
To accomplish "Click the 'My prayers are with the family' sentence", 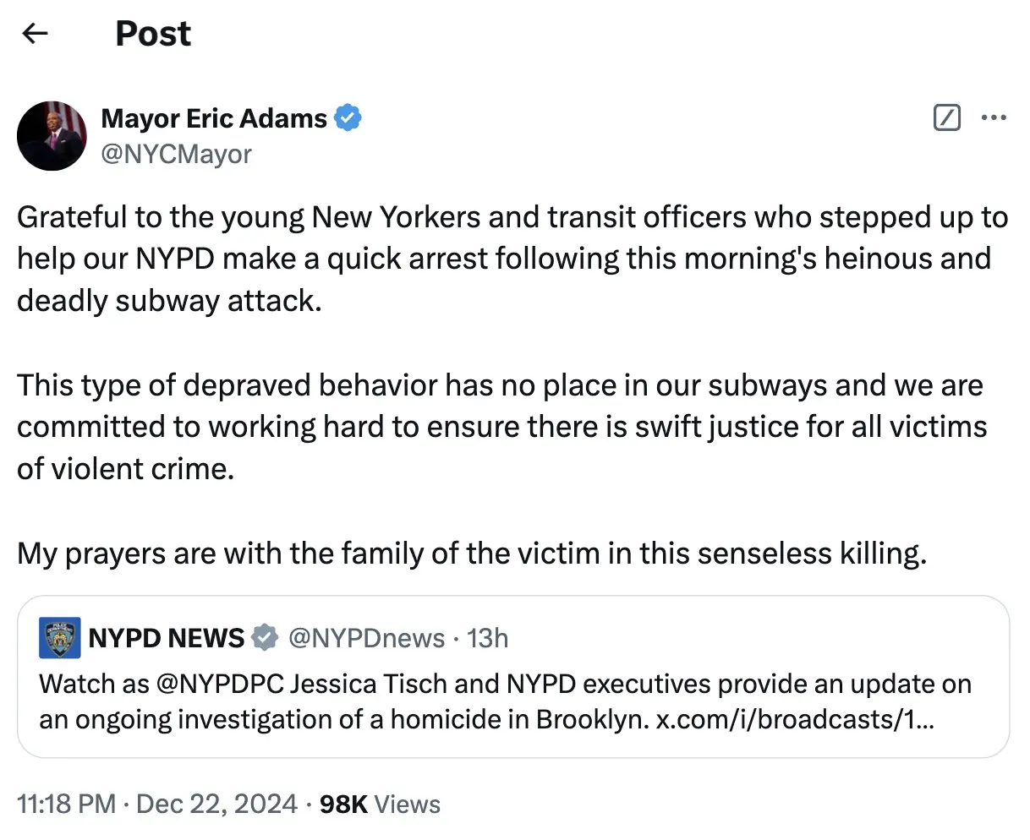I will click(x=472, y=554).
